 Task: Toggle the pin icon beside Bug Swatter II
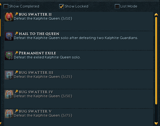click(x=16, y=14)
